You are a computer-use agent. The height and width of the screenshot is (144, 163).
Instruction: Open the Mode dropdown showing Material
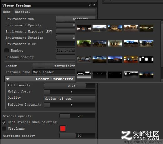point(55,12)
